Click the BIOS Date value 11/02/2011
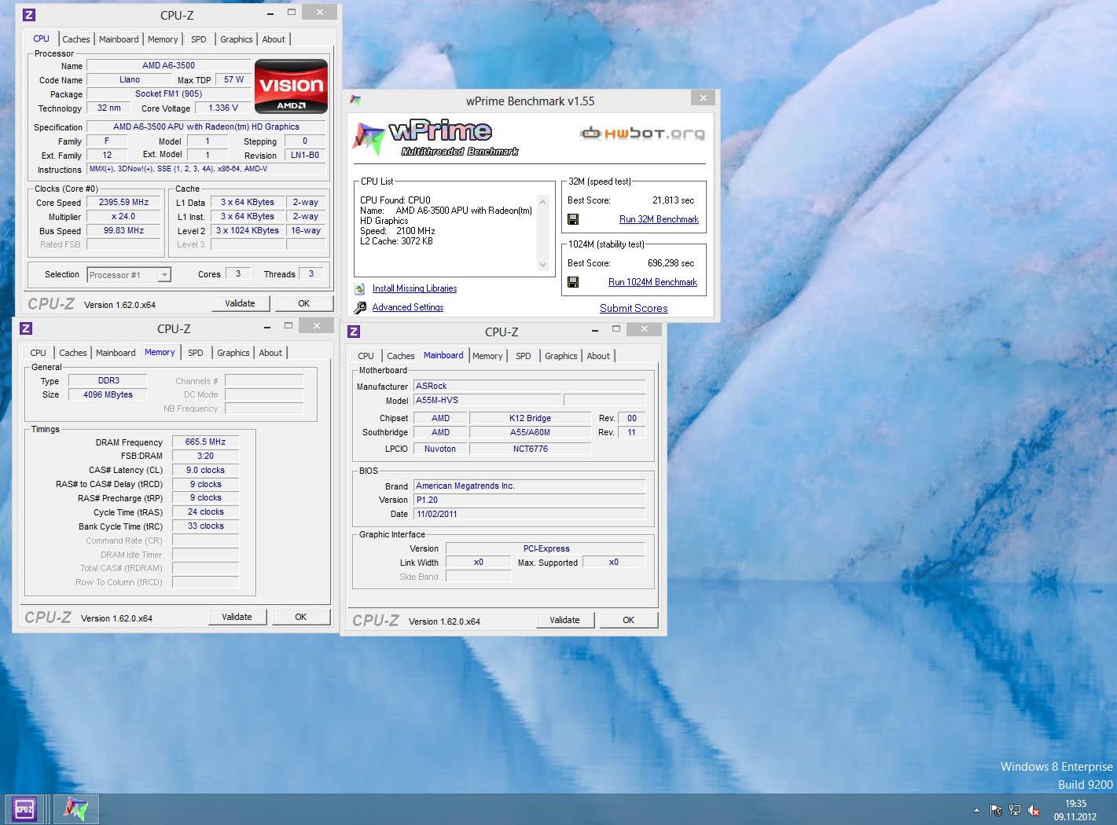 point(529,514)
